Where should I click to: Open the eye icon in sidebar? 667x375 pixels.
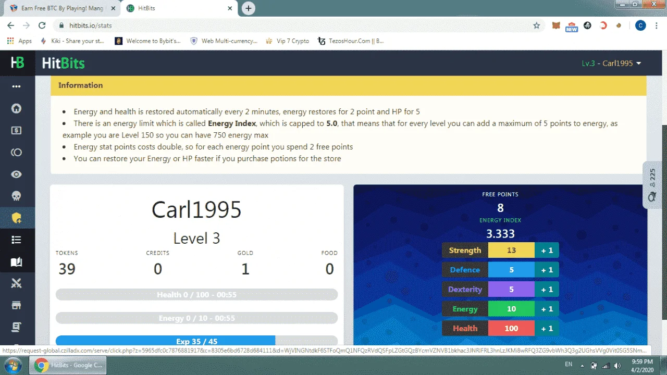click(17, 174)
